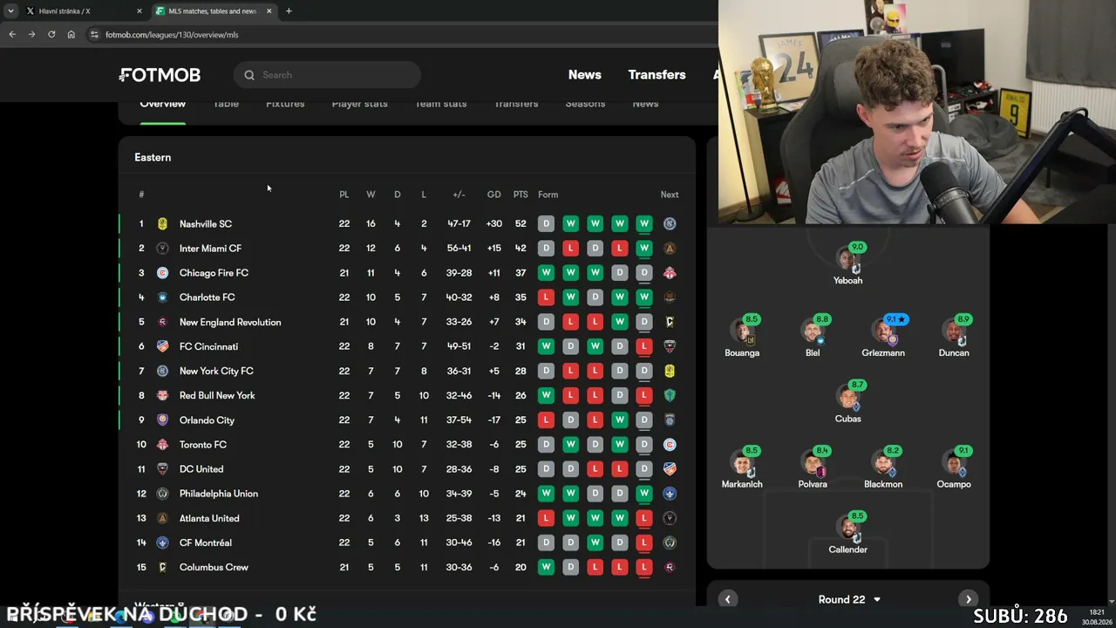Open Columbus Crew's next opponent icon
This screenshot has width=1116, height=628.
[x=670, y=567]
